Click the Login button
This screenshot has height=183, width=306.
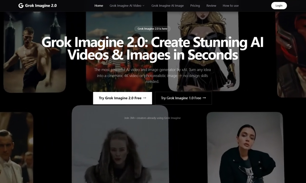pos(279,5)
